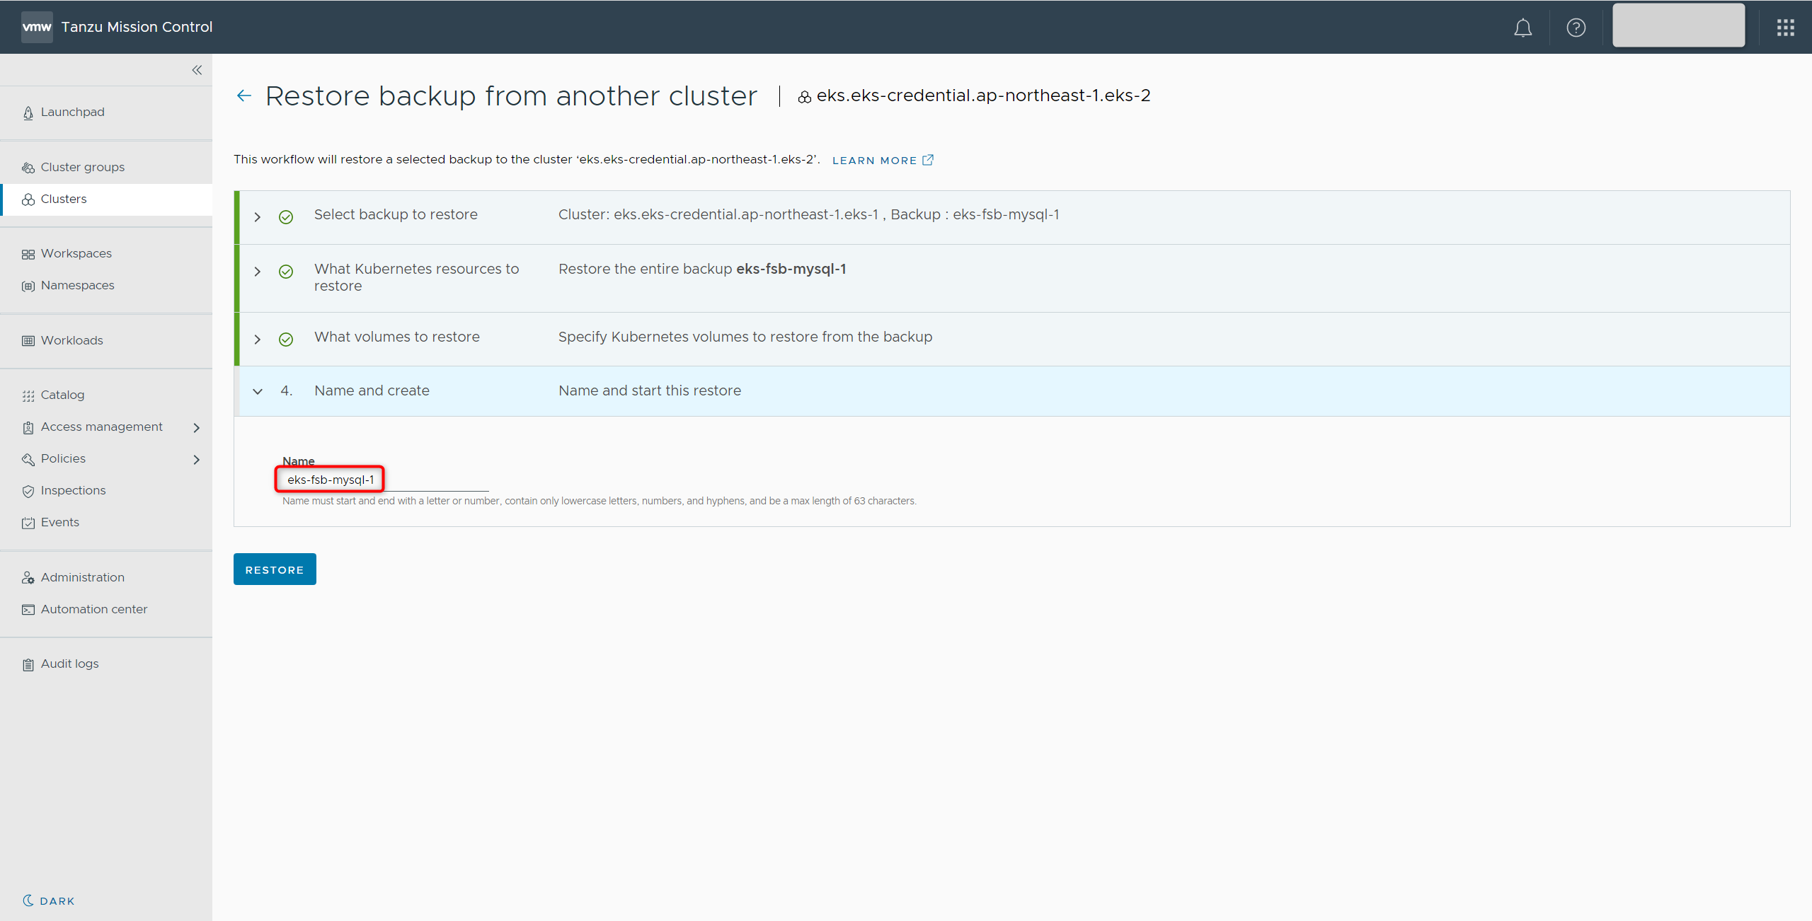Collapse the Name and create step
Viewport: 1812px width, 921px height.
click(258, 391)
